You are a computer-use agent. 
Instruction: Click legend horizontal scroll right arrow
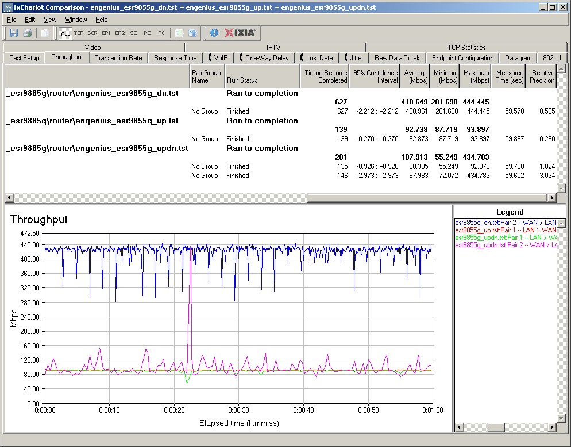pos(553,427)
